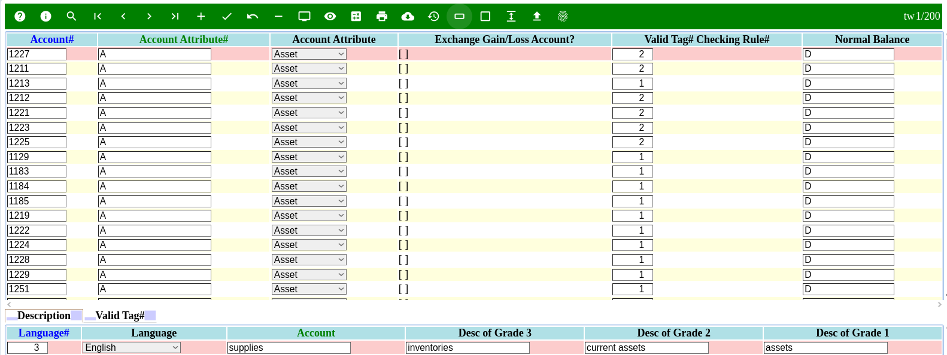This screenshot has height=355, width=947.
Task: Open Account Attribute dropdown for account 1129
Action: point(309,157)
